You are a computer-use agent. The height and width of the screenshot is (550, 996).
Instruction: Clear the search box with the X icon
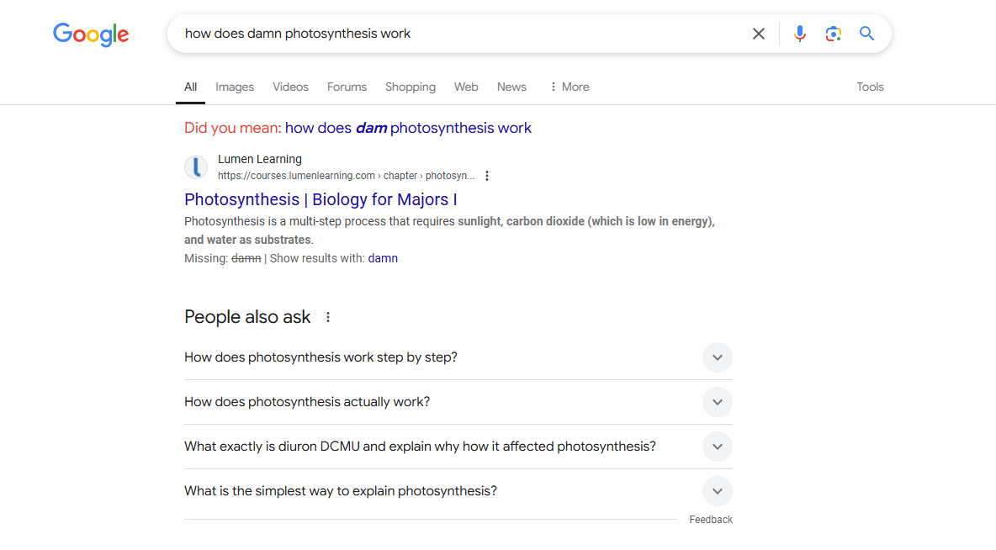tap(758, 34)
